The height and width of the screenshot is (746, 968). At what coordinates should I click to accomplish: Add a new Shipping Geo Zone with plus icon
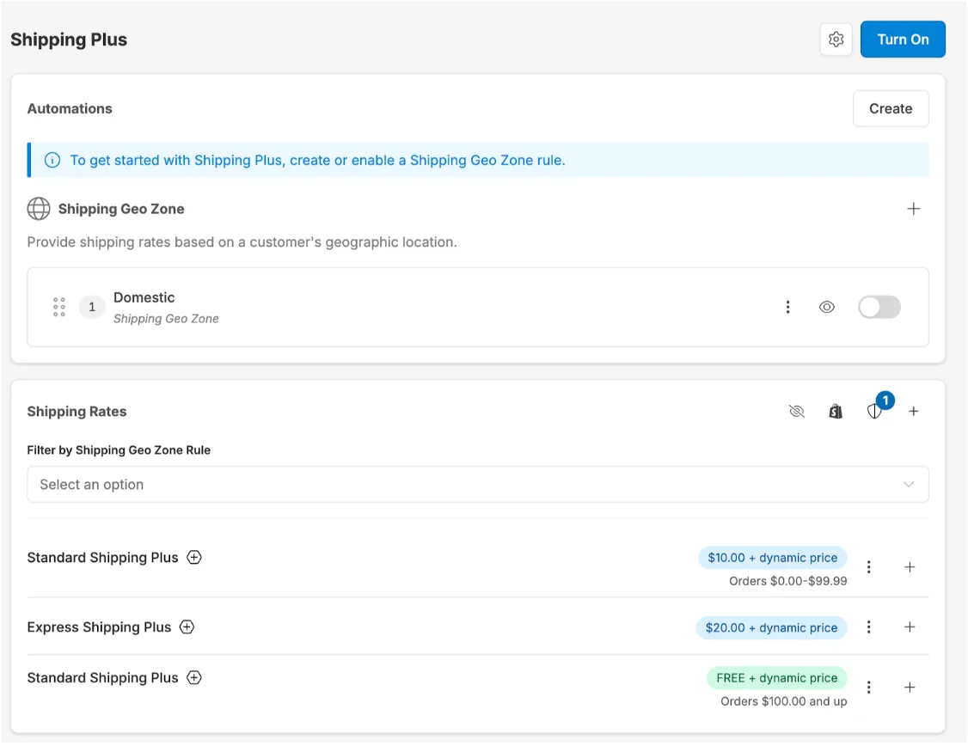click(x=913, y=209)
